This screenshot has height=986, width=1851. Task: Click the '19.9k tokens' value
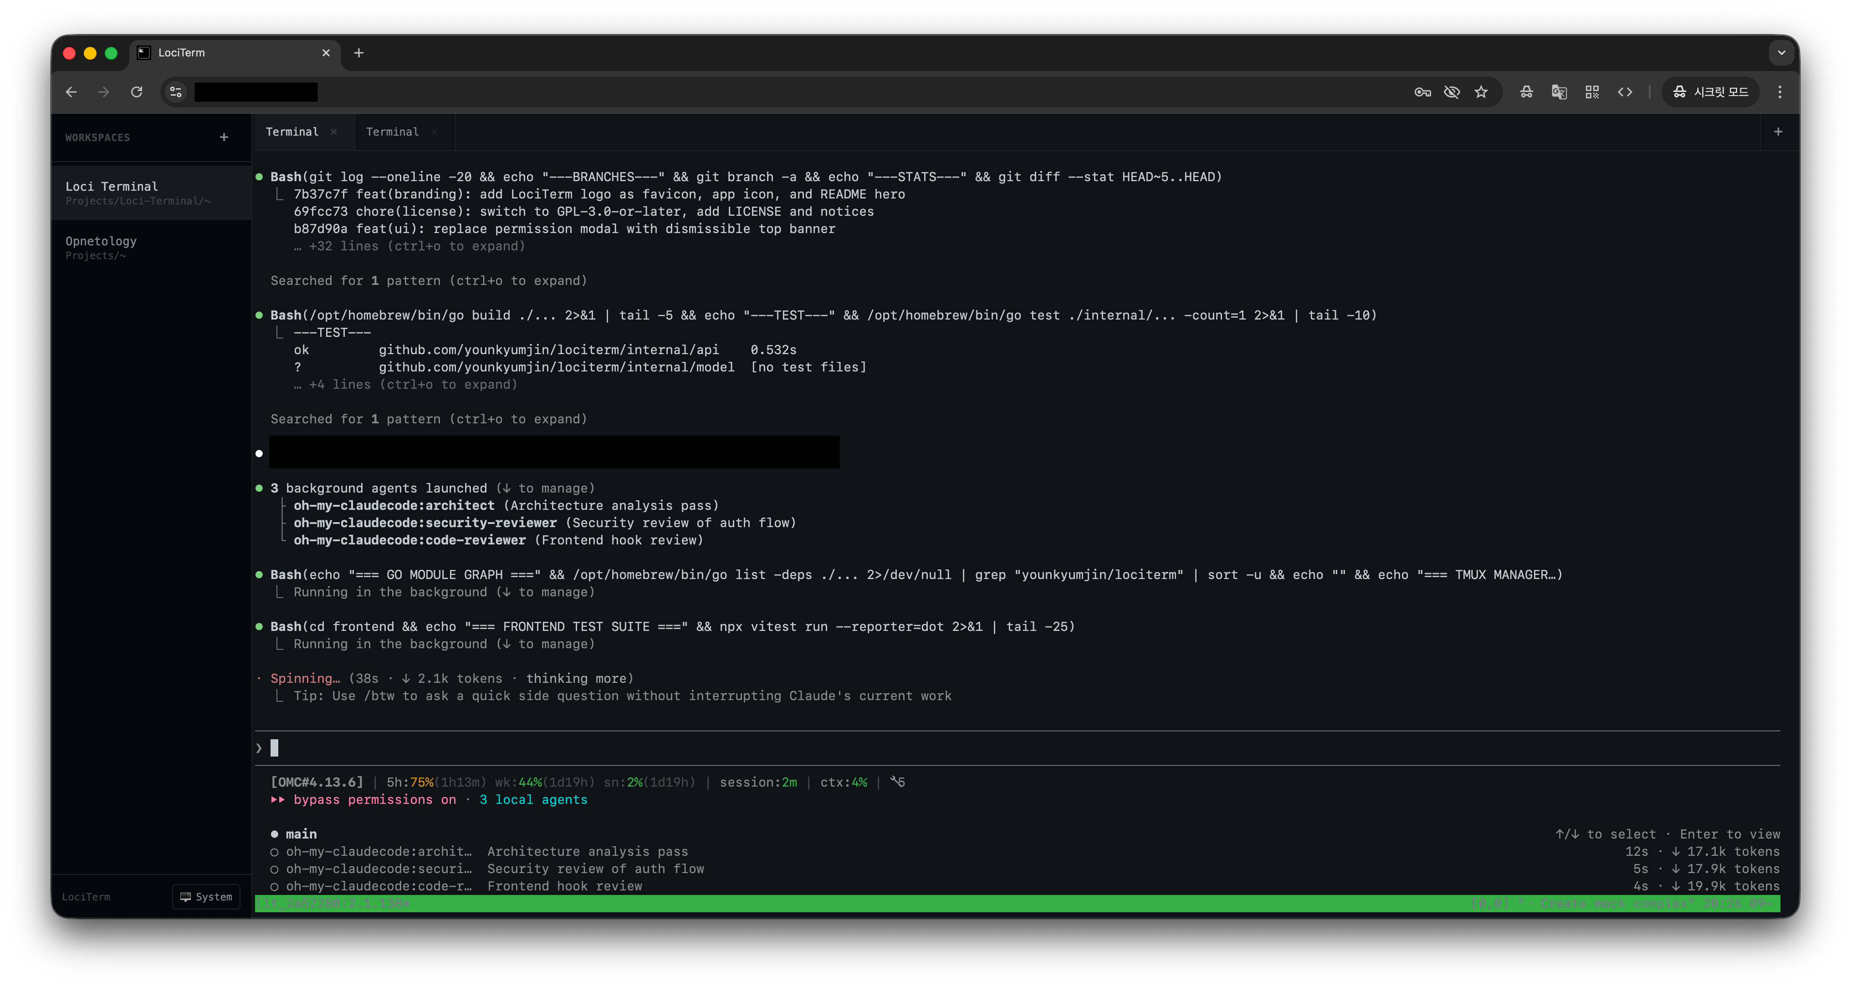coord(1733,886)
